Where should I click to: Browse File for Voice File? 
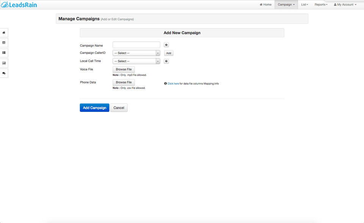pyautogui.click(x=124, y=69)
